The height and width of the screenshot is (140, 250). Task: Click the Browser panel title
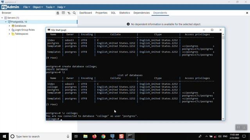tap(7, 13)
